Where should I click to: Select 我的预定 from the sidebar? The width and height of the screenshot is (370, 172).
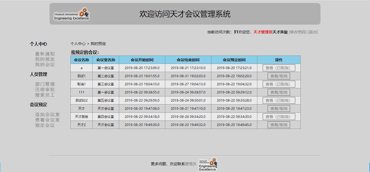pos(44,59)
